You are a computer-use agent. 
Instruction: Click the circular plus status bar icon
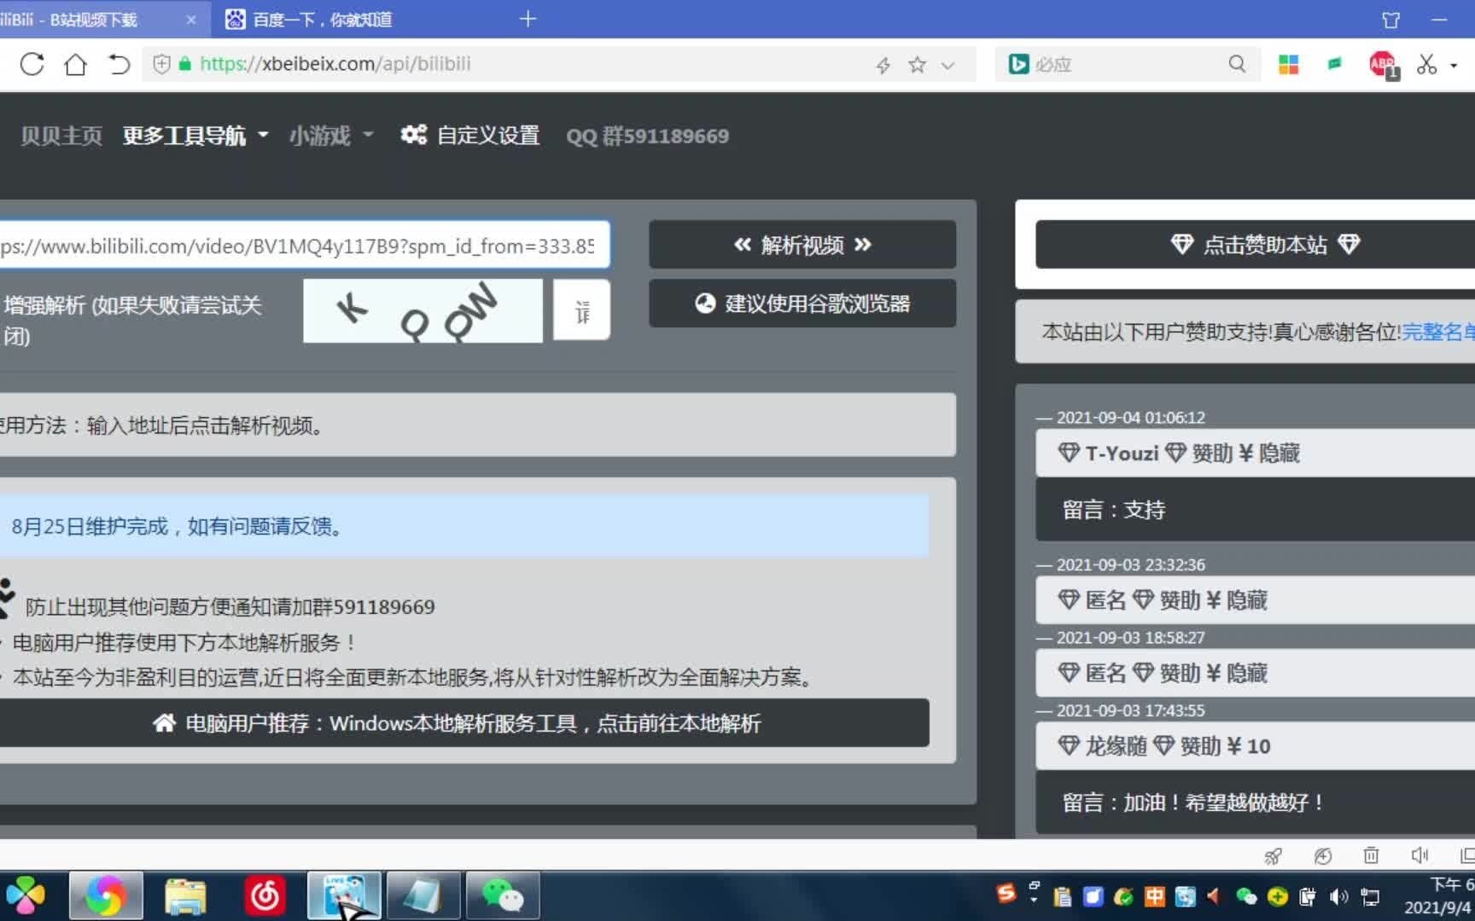click(x=1323, y=855)
